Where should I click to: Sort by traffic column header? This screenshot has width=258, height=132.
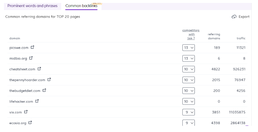pos(241,39)
